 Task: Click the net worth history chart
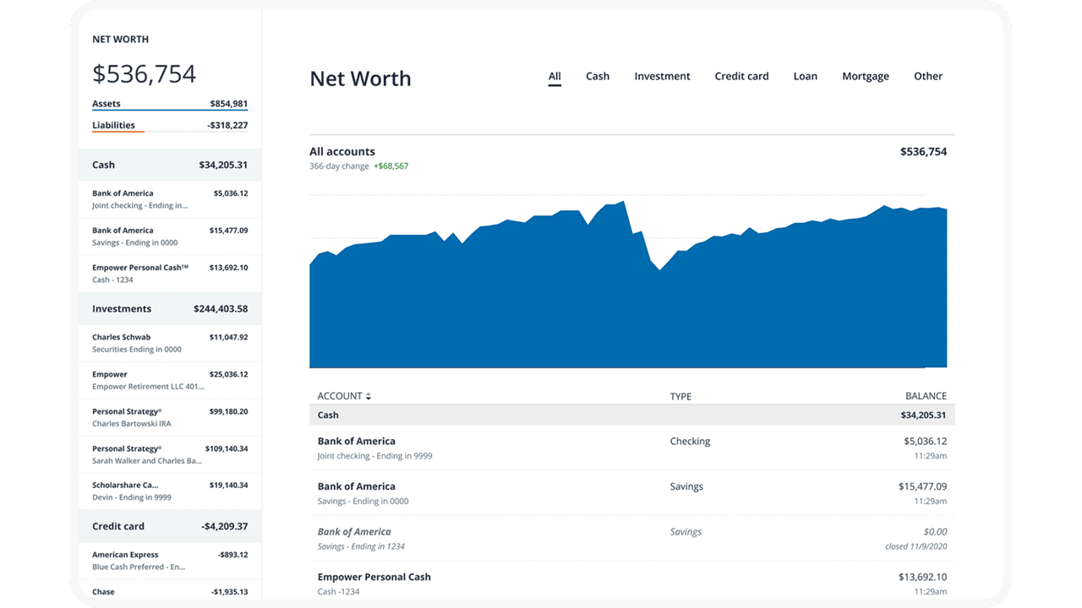(629, 279)
